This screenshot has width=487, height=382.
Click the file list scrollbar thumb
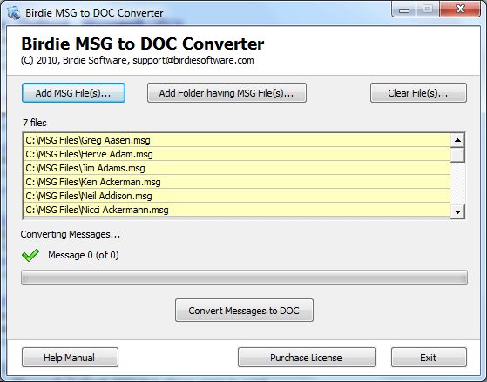pyautogui.click(x=457, y=155)
